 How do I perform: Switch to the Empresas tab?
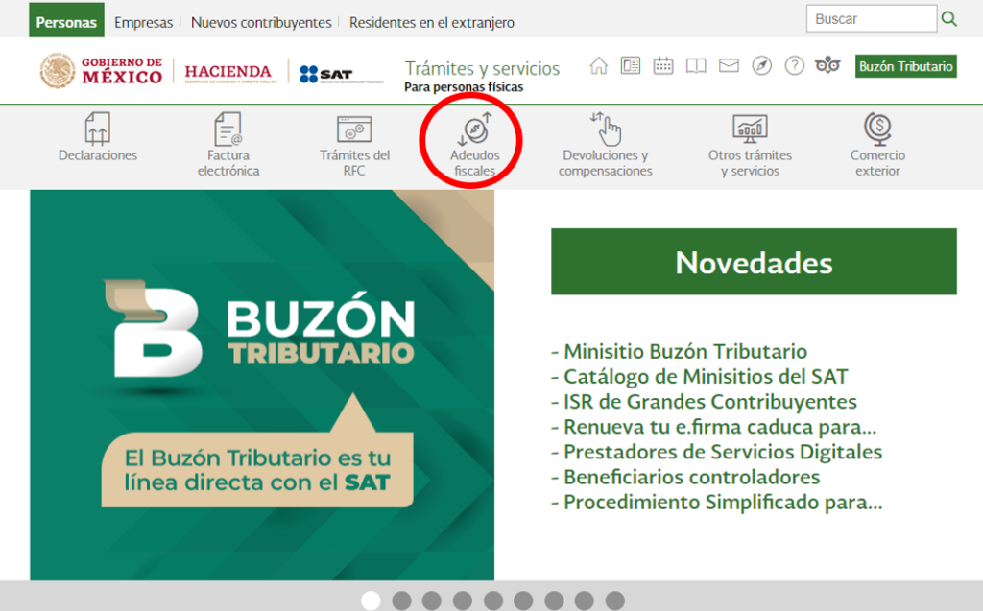(x=143, y=19)
